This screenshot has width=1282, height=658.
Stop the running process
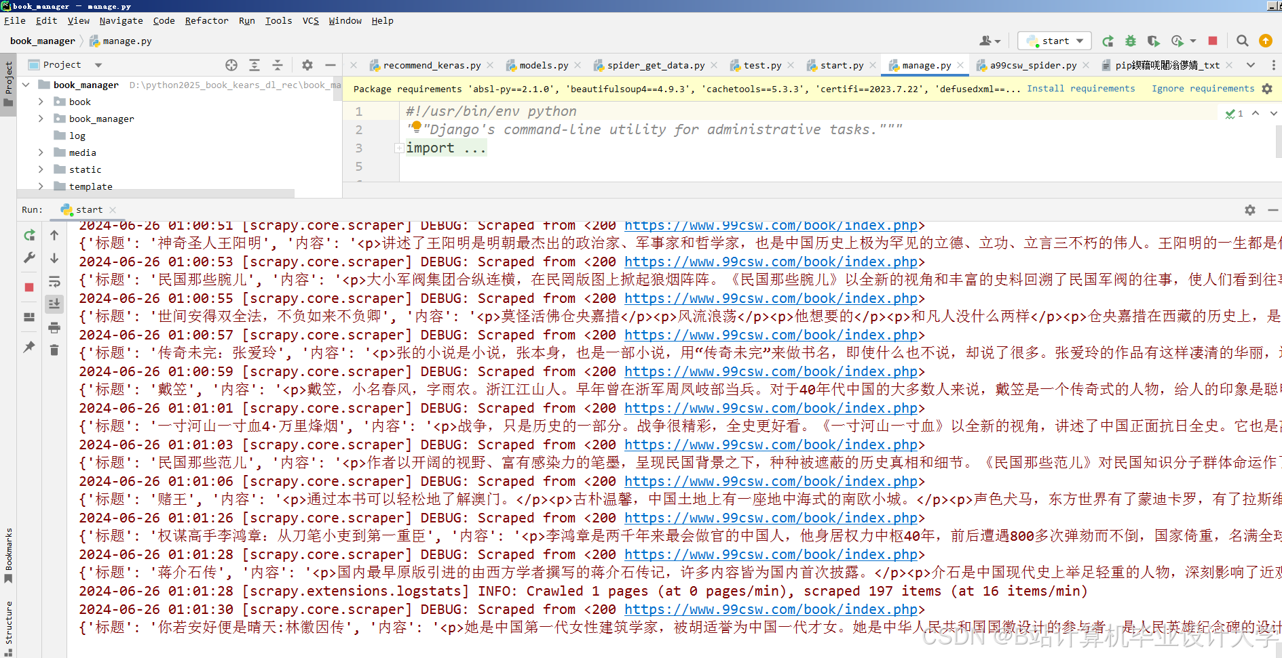click(1213, 41)
